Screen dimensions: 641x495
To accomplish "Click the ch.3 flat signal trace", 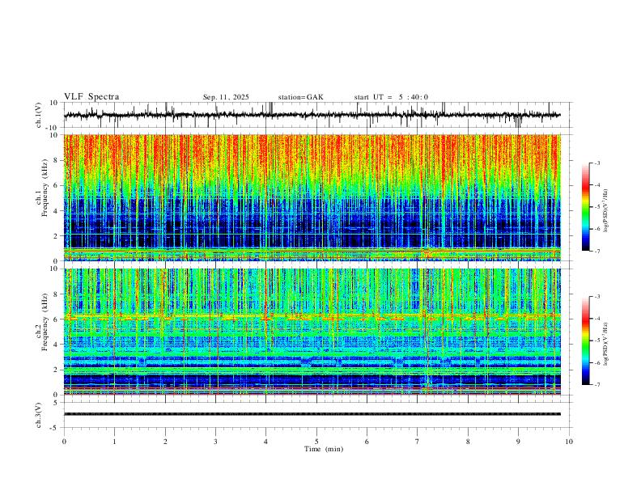I will pyautogui.click(x=312, y=414).
